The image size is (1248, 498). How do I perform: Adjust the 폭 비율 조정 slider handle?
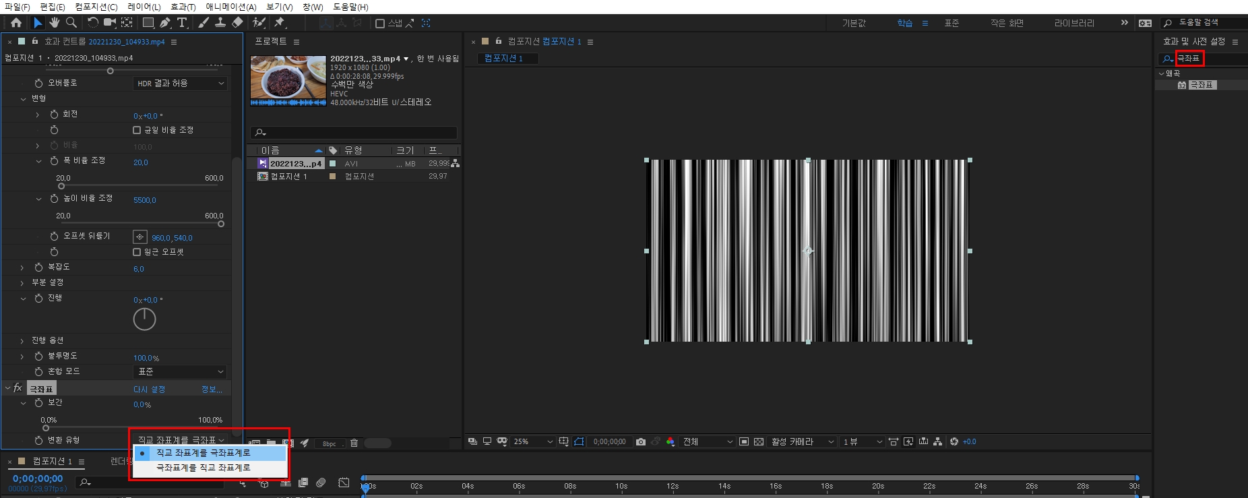pyautogui.click(x=61, y=186)
